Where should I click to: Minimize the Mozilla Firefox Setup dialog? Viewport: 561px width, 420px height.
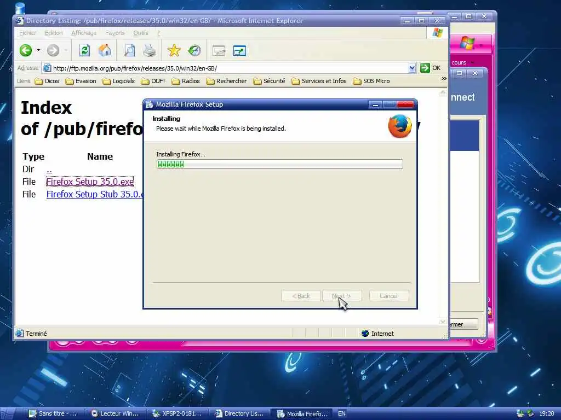(375, 104)
